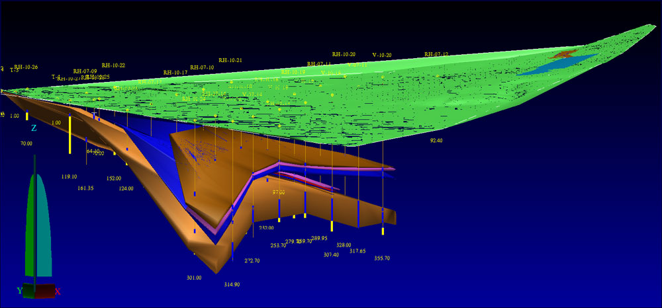Select the 355.70 depth label
This screenshot has width=662, height=308.
[x=382, y=258]
